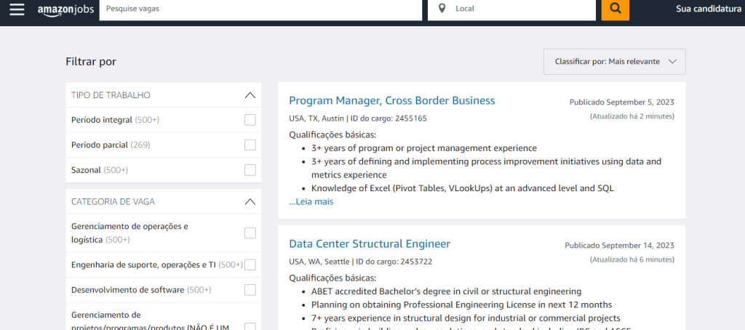745x330 pixels.
Task: Click 'Publicado September 5, 2023' date
Action: 621,102
